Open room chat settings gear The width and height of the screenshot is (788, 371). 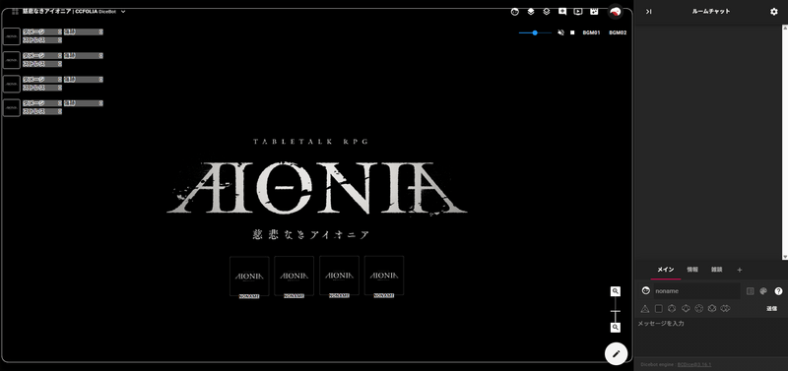(774, 12)
